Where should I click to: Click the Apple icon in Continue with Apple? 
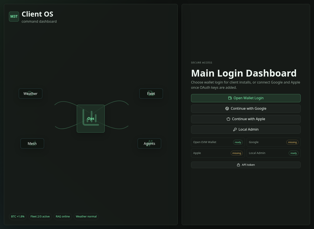(x=228, y=119)
